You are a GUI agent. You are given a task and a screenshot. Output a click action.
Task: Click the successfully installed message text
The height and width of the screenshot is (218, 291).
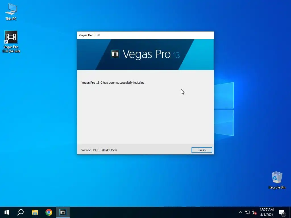tap(113, 83)
